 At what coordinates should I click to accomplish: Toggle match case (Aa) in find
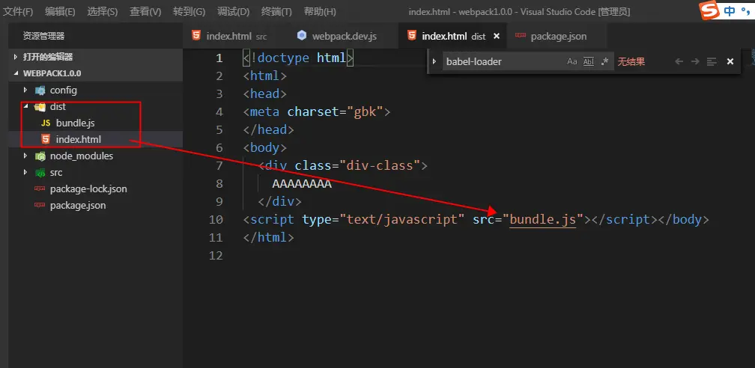coord(572,61)
